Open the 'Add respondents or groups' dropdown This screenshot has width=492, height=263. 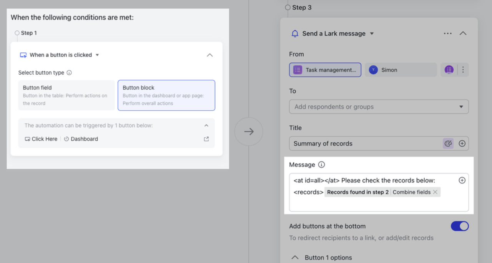coord(379,107)
